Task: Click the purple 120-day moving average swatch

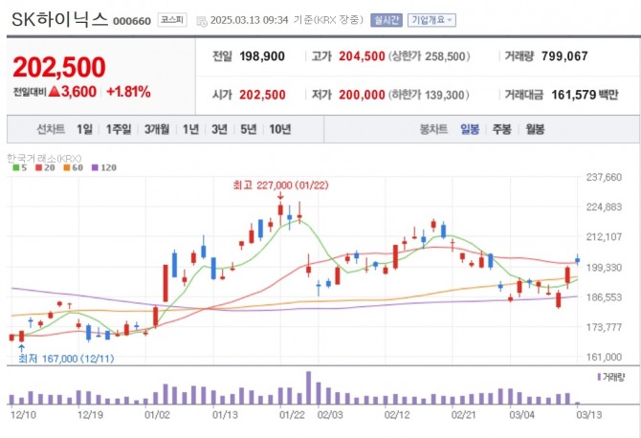Action: (x=95, y=167)
